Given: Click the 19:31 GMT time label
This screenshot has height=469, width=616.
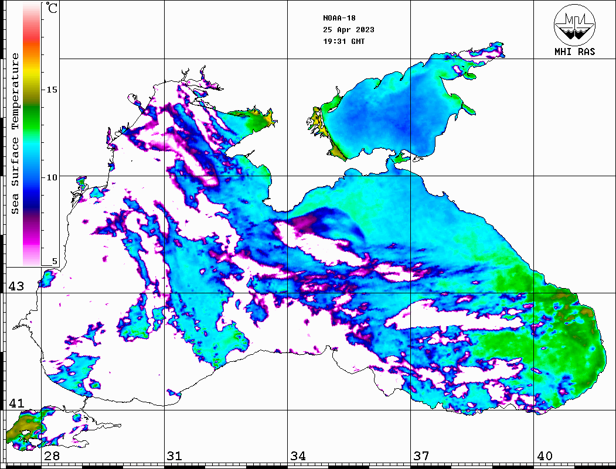Looking at the screenshot, I should tap(343, 41).
